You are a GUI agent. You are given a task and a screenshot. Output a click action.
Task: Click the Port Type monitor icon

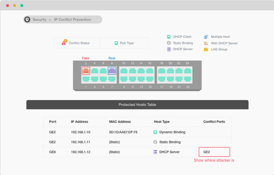pyautogui.click(x=116, y=43)
